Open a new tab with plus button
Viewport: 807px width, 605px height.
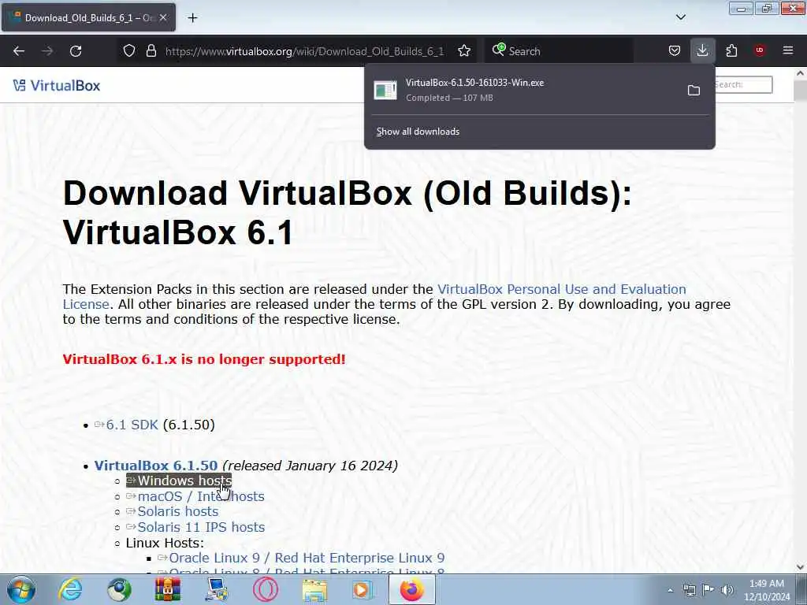coord(192,18)
